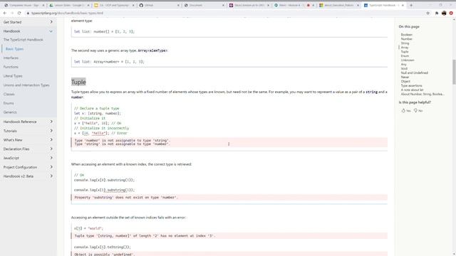The width and height of the screenshot is (456, 256).
Task: Open Enums in sidebar
Action: (x=9, y=103)
